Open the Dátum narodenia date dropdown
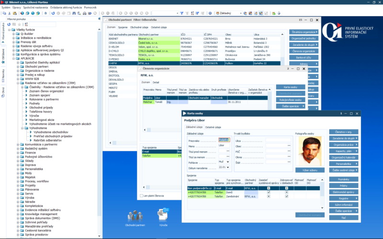The height and width of the screenshot is (239, 383). click(x=228, y=167)
